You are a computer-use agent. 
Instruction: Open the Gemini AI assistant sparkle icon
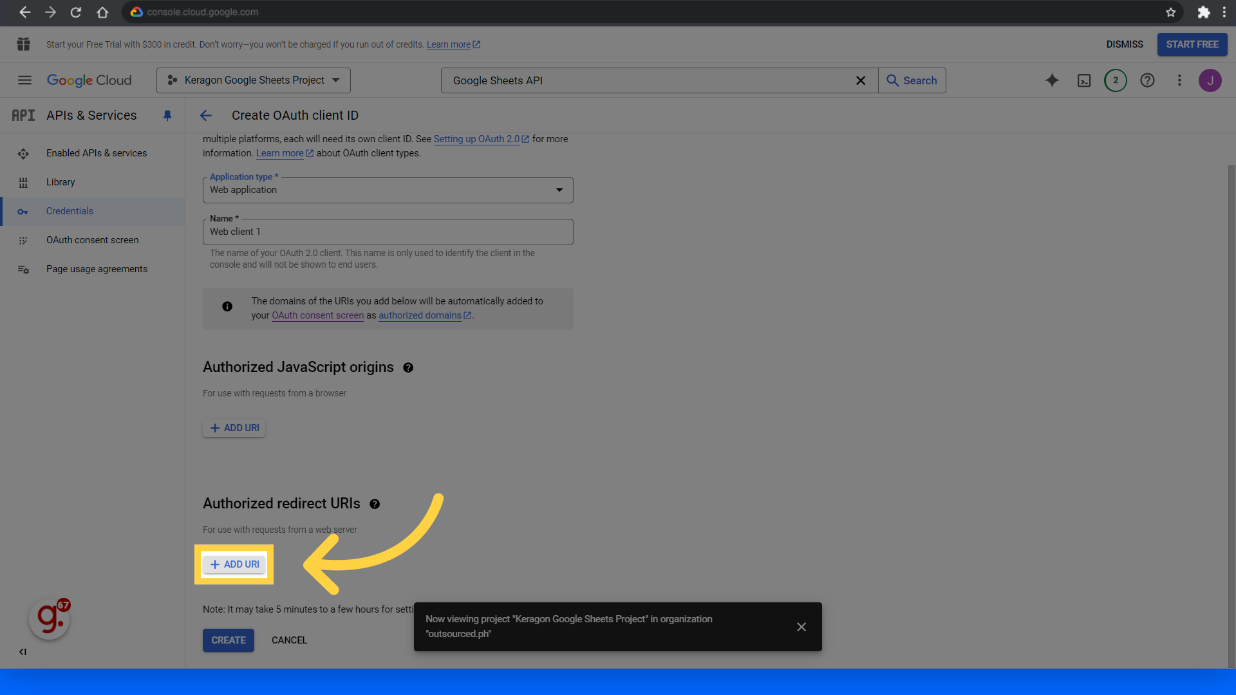coord(1052,80)
